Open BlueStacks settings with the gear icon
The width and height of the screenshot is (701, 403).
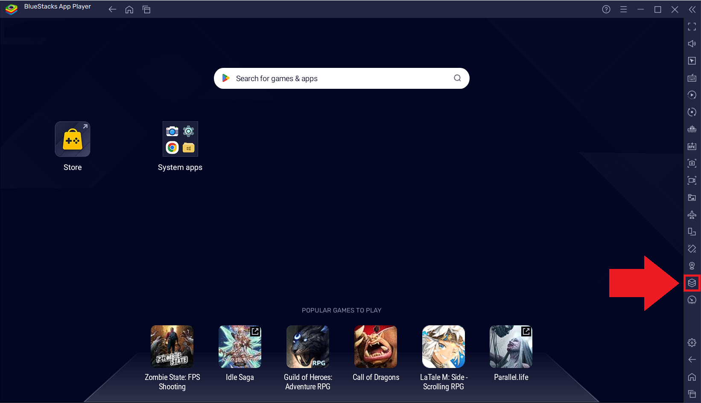pyautogui.click(x=692, y=342)
